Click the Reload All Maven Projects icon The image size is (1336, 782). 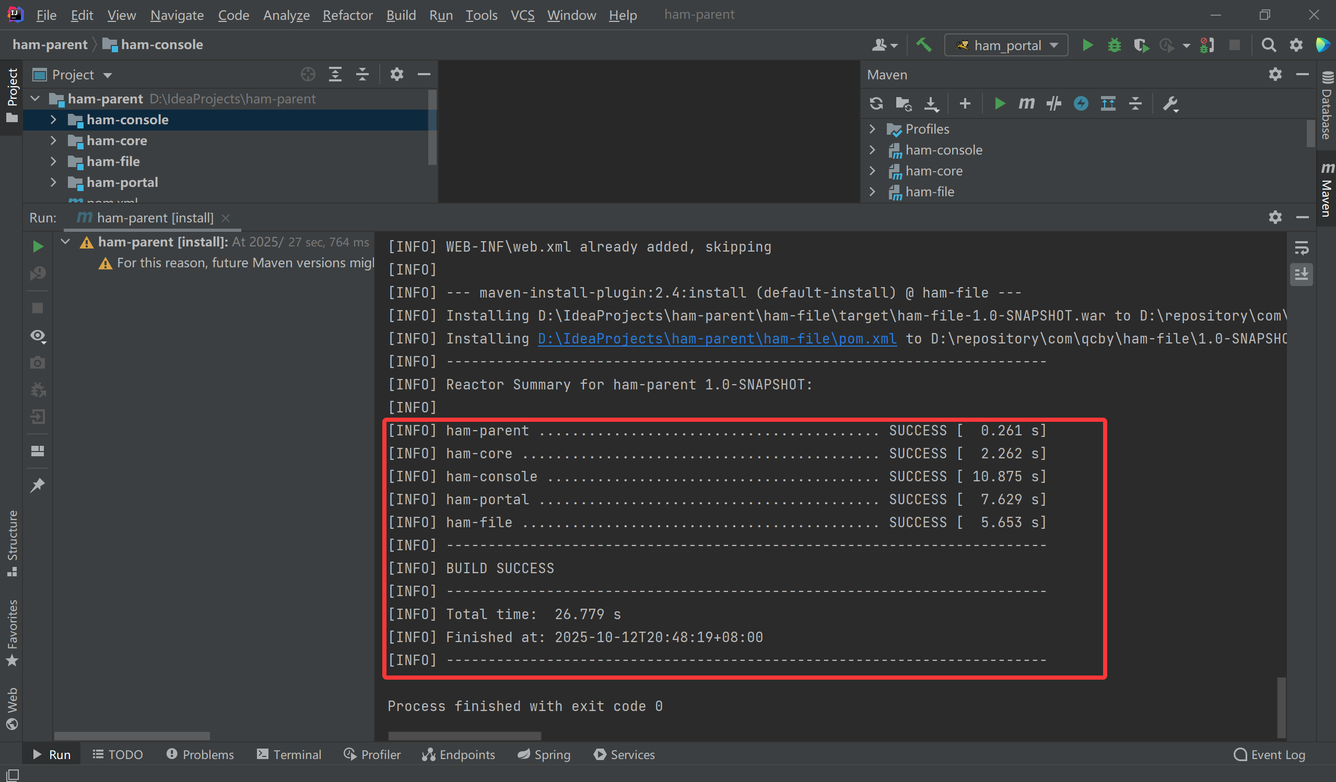pyautogui.click(x=876, y=103)
